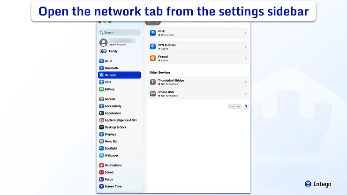This screenshot has width=347, height=195.
Task: Open the Thunderbolt Bridge row chevron
Action: coord(246,82)
